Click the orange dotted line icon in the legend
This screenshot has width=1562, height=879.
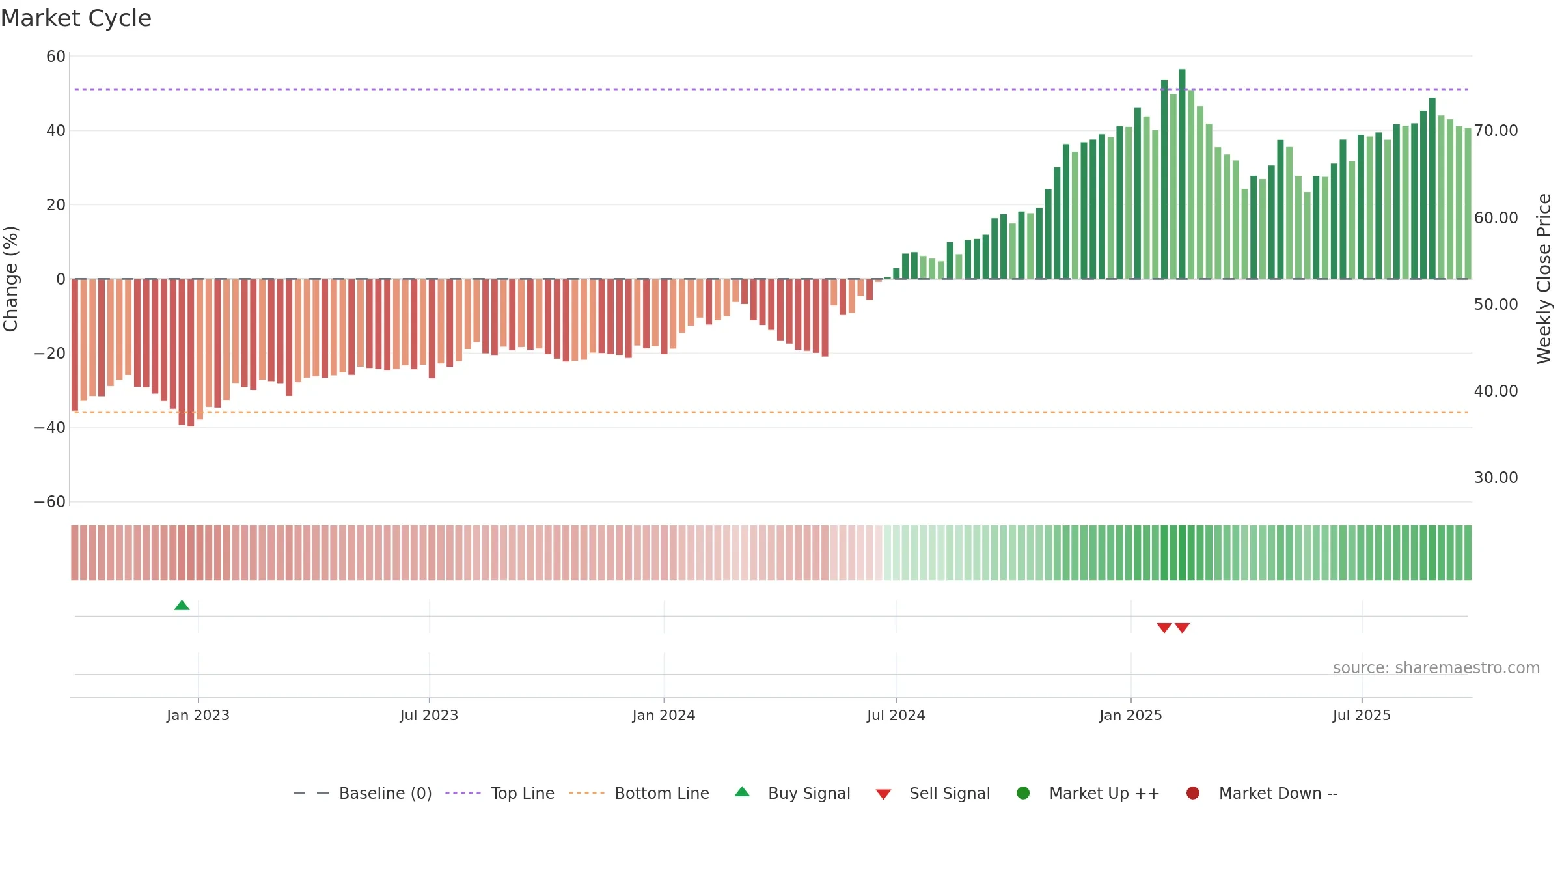(x=586, y=793)
